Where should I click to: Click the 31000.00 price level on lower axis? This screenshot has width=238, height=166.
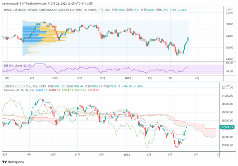[x=227, y=96]
